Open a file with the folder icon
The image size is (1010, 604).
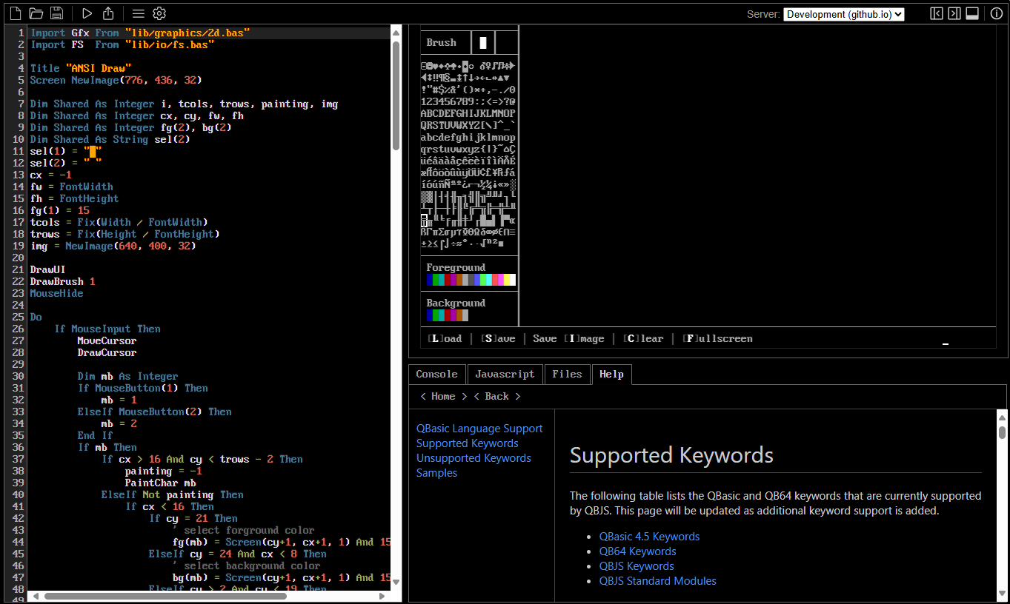[36, 13]
